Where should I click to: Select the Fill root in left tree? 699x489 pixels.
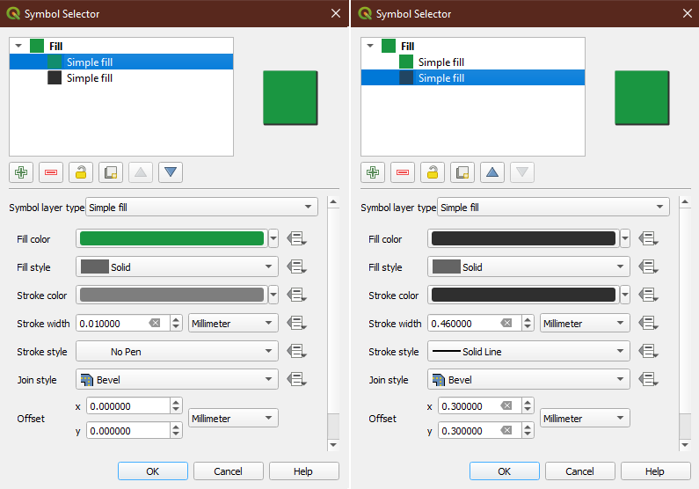[x=121, y=46]
